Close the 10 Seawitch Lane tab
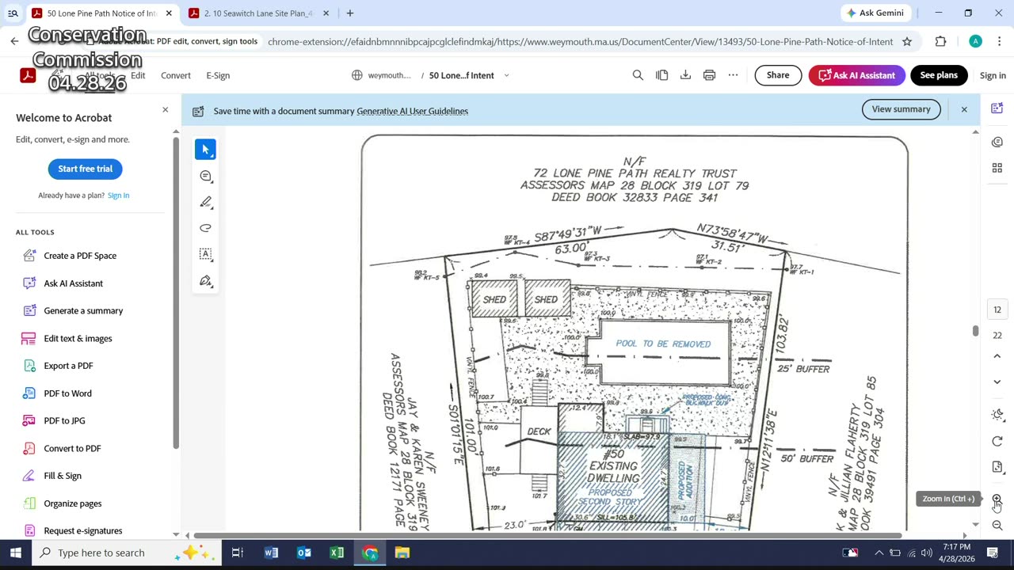Viewport: 1014px width, 570px height. point(326,13)
